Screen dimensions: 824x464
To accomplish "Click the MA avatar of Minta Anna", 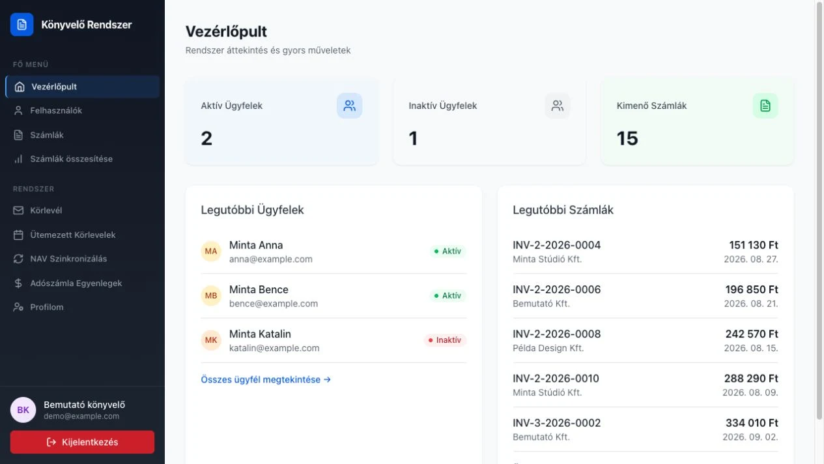I will pyautogui.click(x=211, y=251).
